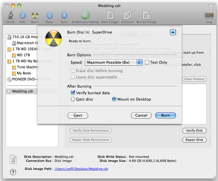Open the Info toolbar icon
Viewport: 218px width, 181px height.
pyautogui.click(x=23, y=15)
